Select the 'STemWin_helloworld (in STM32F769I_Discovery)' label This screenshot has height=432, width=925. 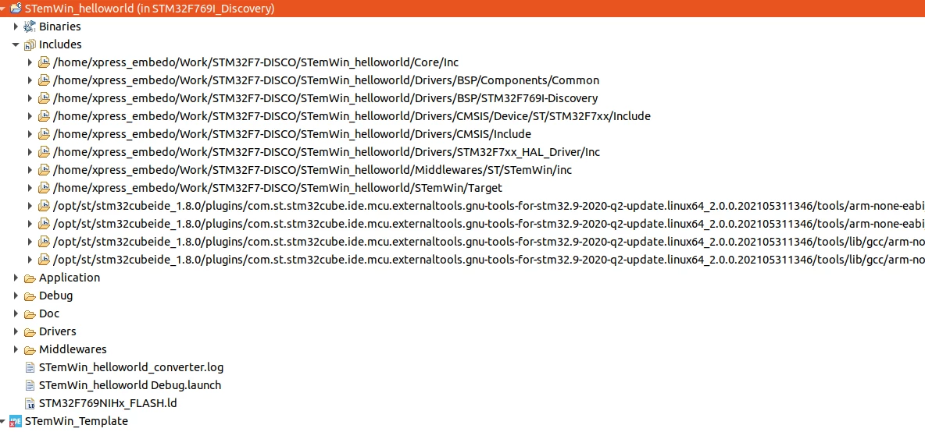[150, 9]
